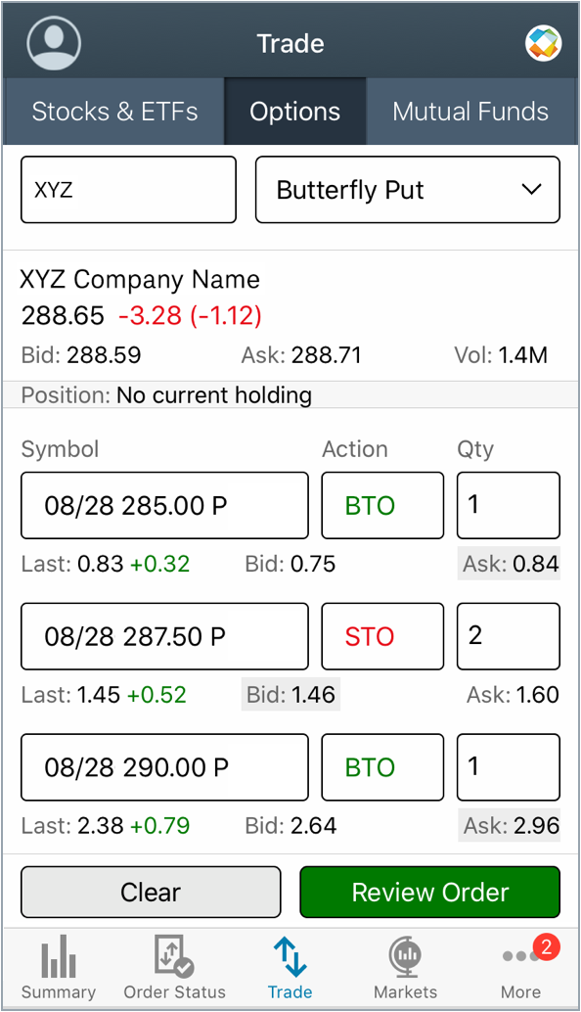Toggle the first leg action from BTO
The image size is (581, 1012).
click(382, 505)
